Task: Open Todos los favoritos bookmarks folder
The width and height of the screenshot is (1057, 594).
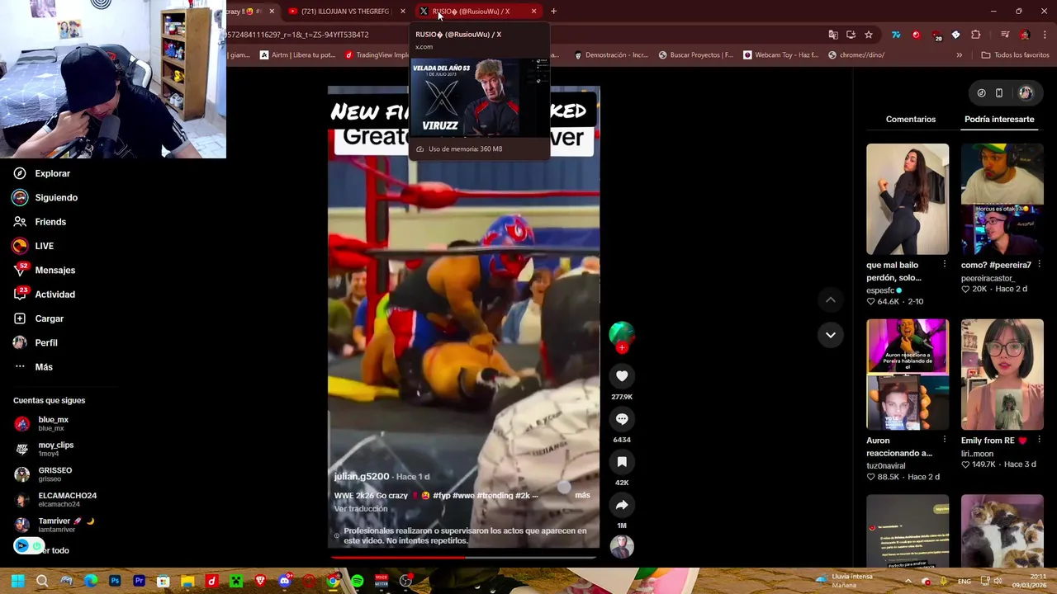Action: (x=1015, y=55)
